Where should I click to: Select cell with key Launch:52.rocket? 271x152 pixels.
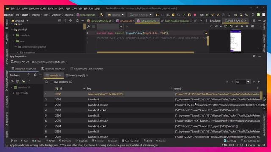[130, 126]
